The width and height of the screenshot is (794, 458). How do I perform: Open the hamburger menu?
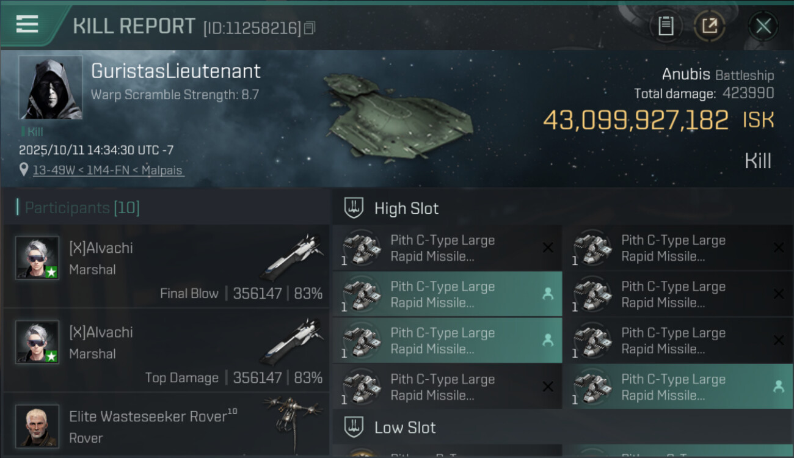[x=27, y=24]
